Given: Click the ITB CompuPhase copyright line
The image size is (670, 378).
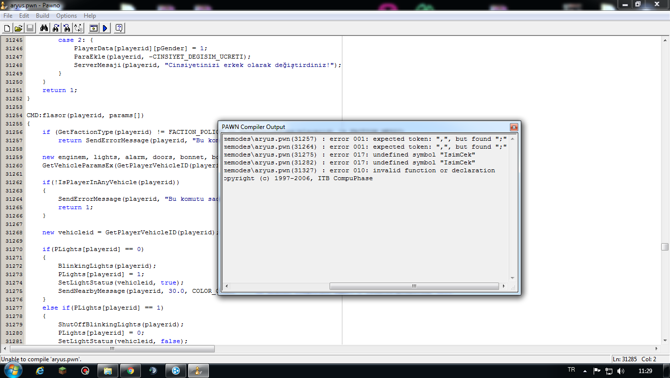Looking at the screenshot, I should [x=298, y=178].
